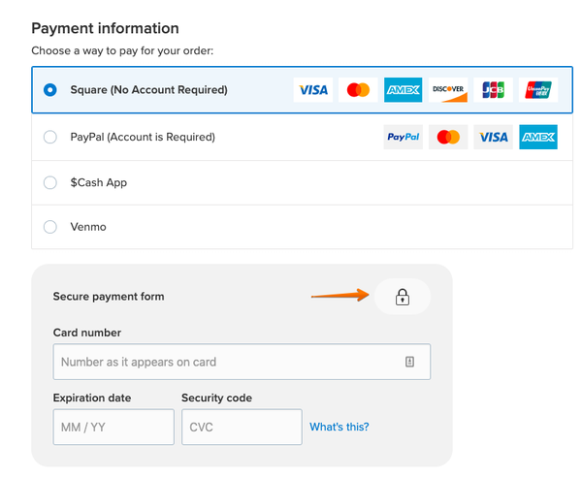Select PayPal (Account is Required) radio button
Viewport: 582px width, 477px height.
click(x=50, y=137)
